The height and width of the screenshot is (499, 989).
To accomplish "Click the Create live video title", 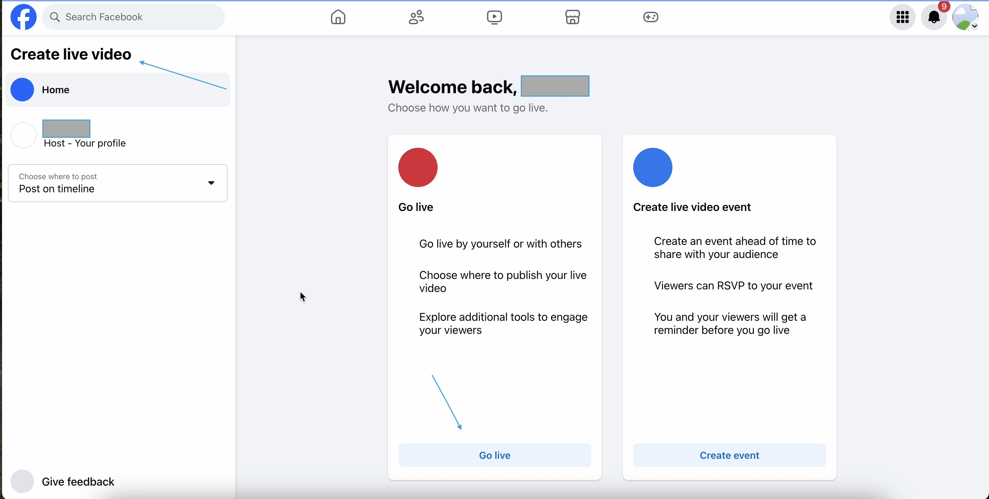I will [x=71, y=54].
